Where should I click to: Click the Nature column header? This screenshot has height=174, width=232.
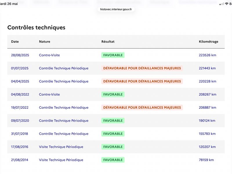click(45, 41)
